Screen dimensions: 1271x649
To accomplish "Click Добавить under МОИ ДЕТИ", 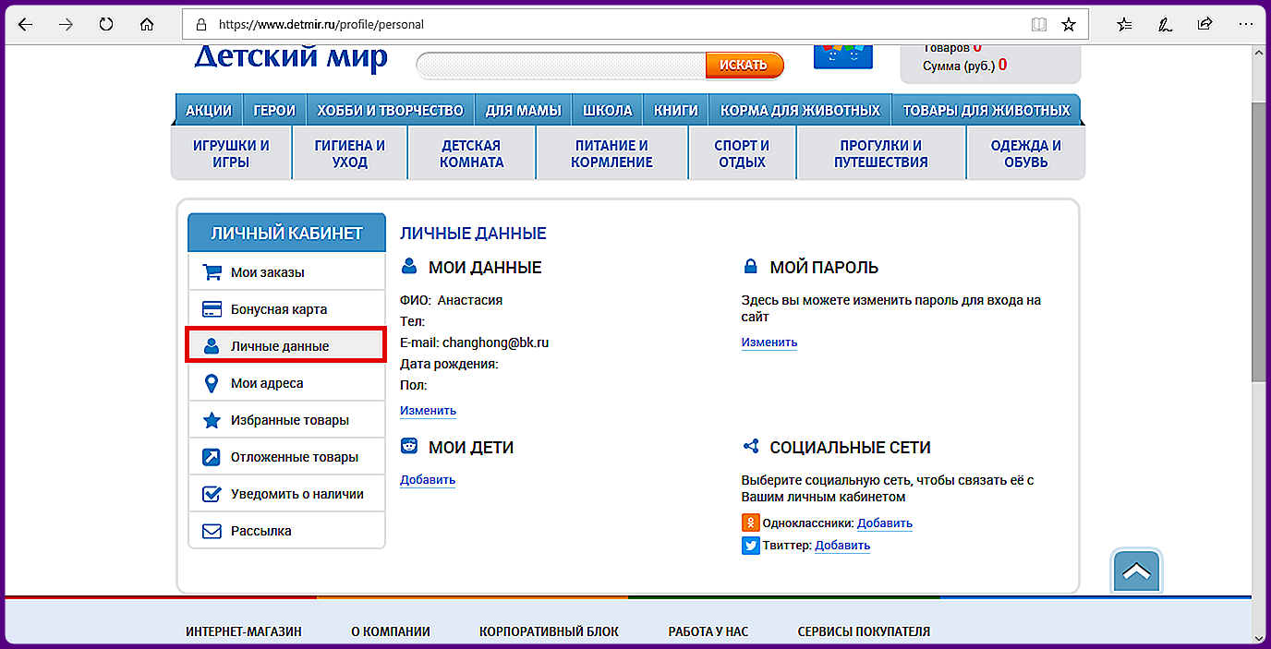I will pyautogui.click(x=428, y=480).
